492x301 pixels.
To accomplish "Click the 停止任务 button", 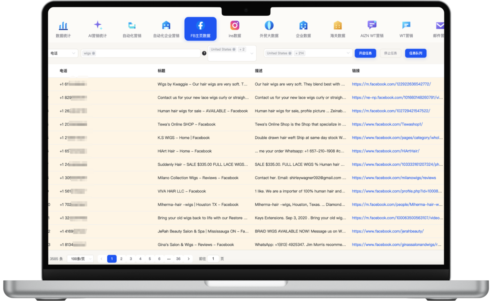I will click(x=390, y=53).
